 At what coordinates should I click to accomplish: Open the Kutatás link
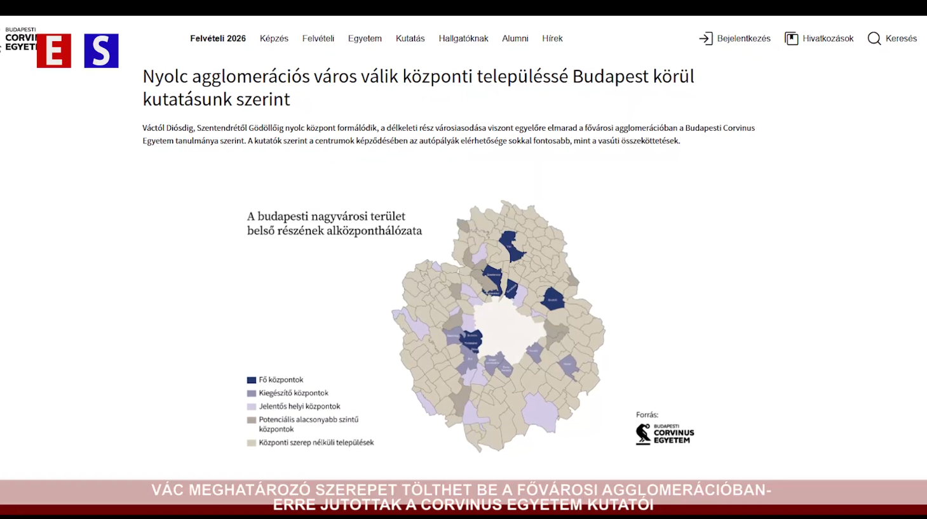tap(410, 38)
